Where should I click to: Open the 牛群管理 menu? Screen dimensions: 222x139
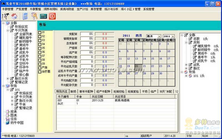[8, 9]
